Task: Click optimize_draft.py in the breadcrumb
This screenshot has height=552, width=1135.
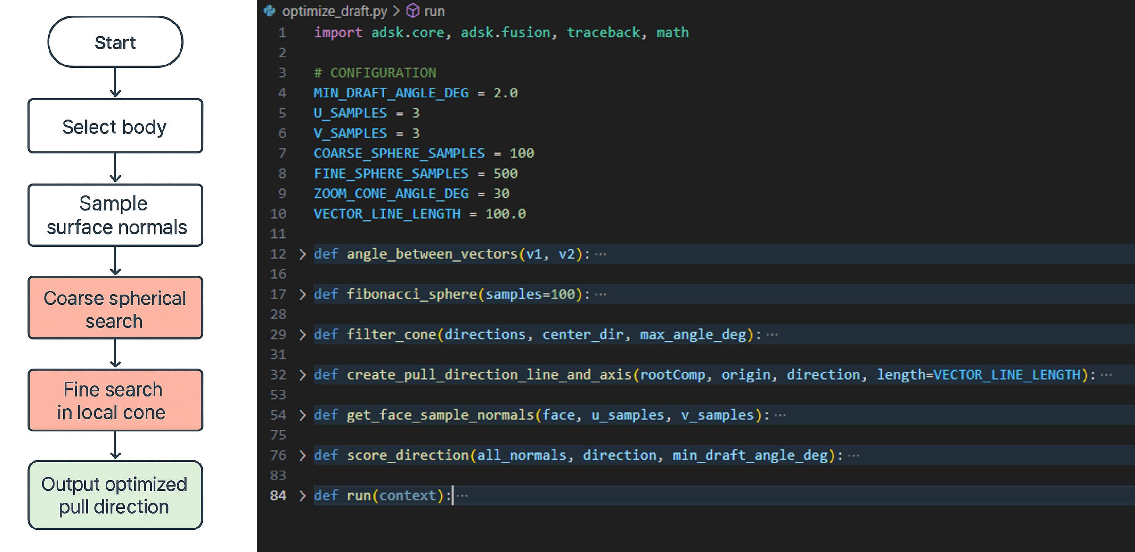Action: (x=334, y=11)
